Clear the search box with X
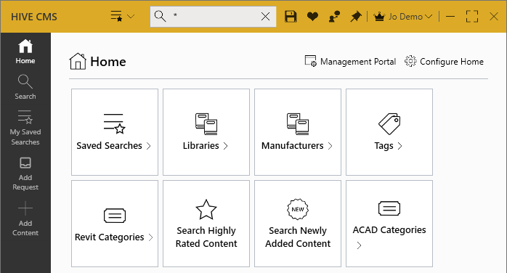The height and width of the screenshot is (273, 507). (x=265, y=17)
